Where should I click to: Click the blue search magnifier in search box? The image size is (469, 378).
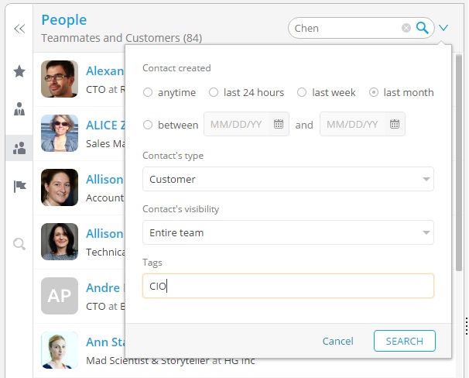[x=422, y=28]
